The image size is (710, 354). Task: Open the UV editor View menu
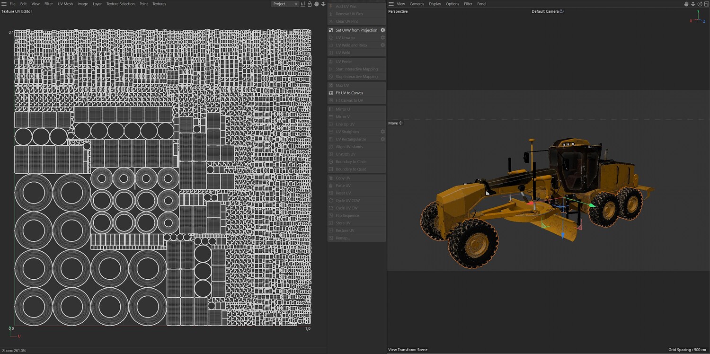coord(35,4)
